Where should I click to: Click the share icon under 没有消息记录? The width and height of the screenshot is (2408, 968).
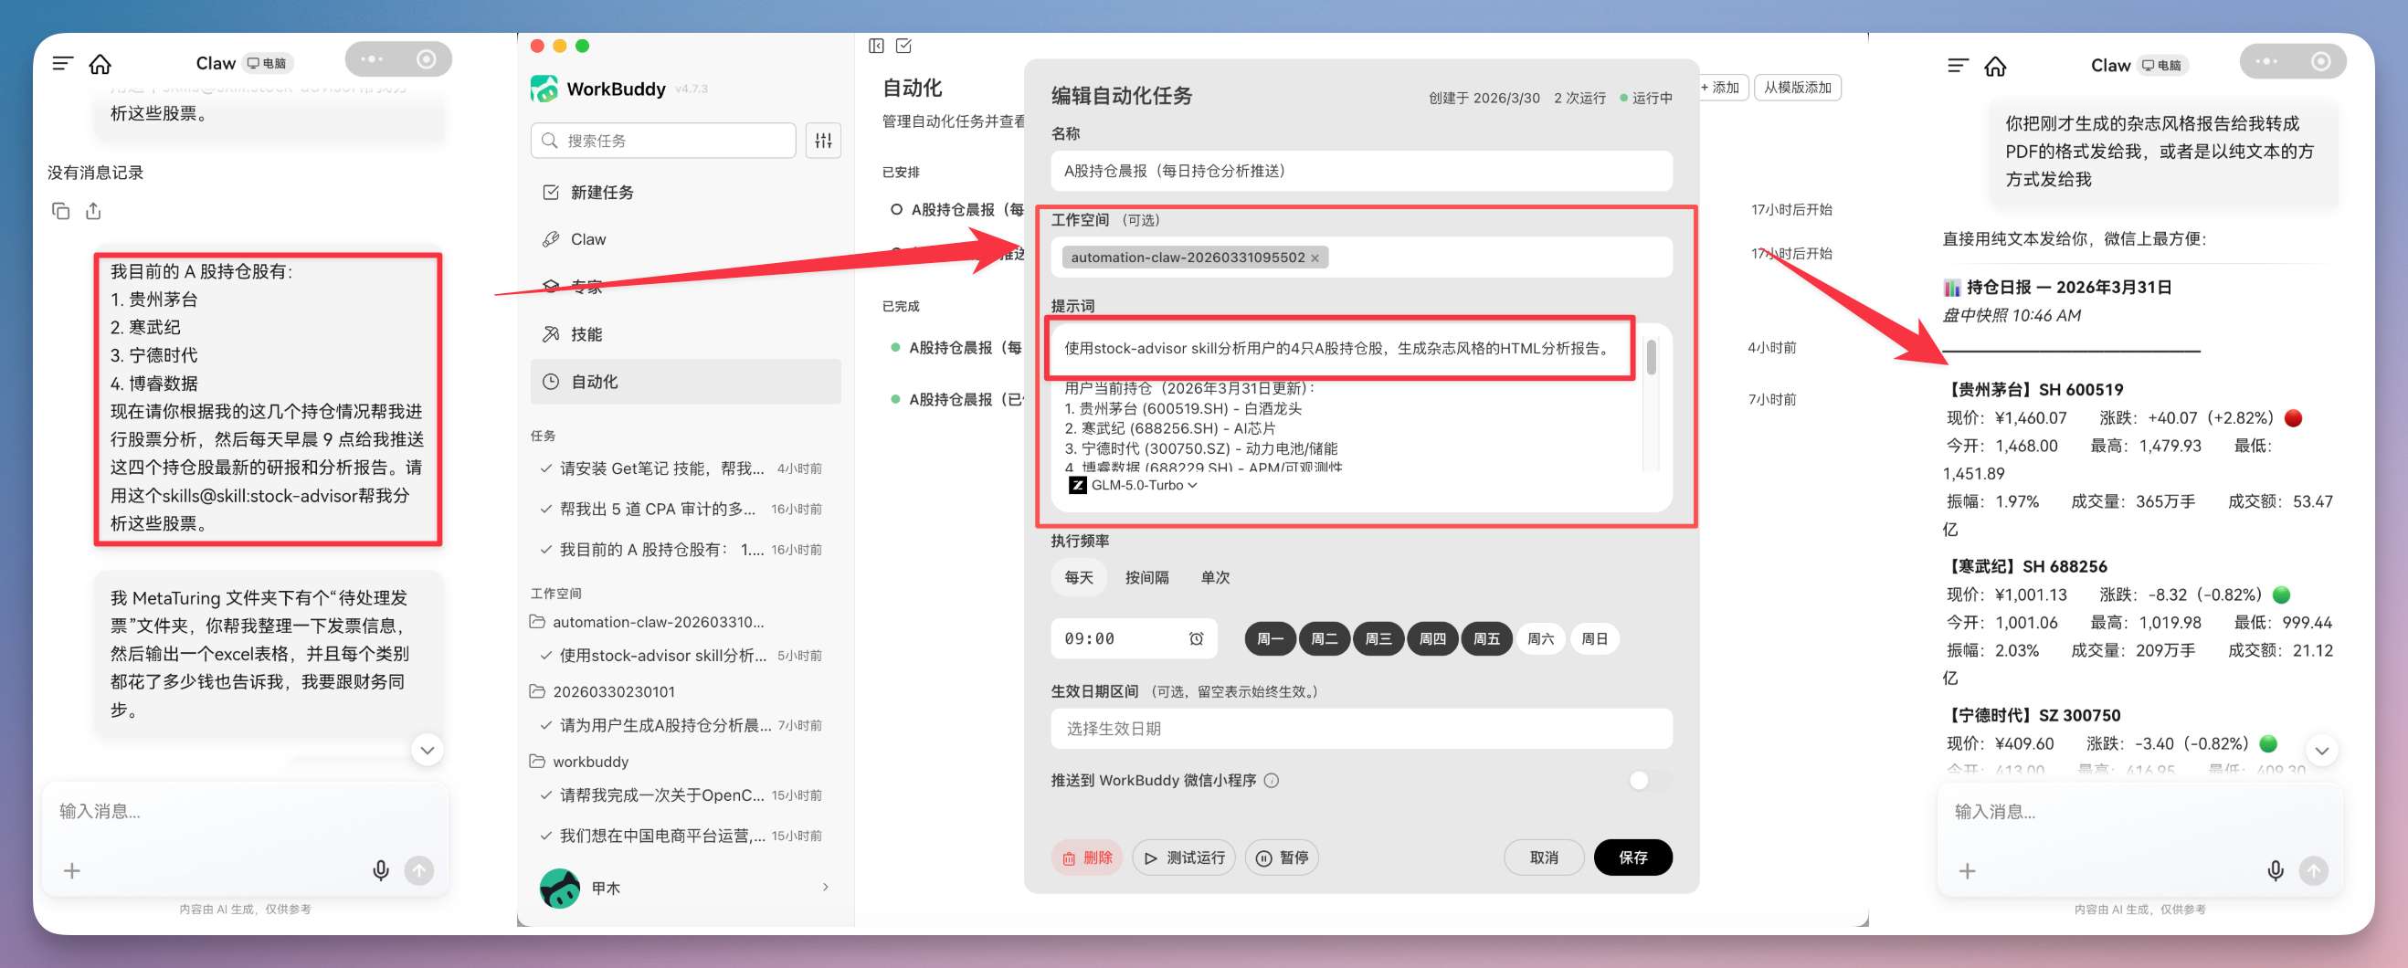(93, 211)
